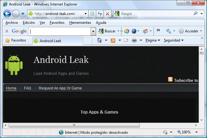Click the Google Toolbar search input
Viewport: 207px width, 138px height.
[60, 31]
